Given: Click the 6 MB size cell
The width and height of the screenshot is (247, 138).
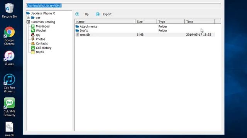Looking at the screenshot, I should 140,34.
